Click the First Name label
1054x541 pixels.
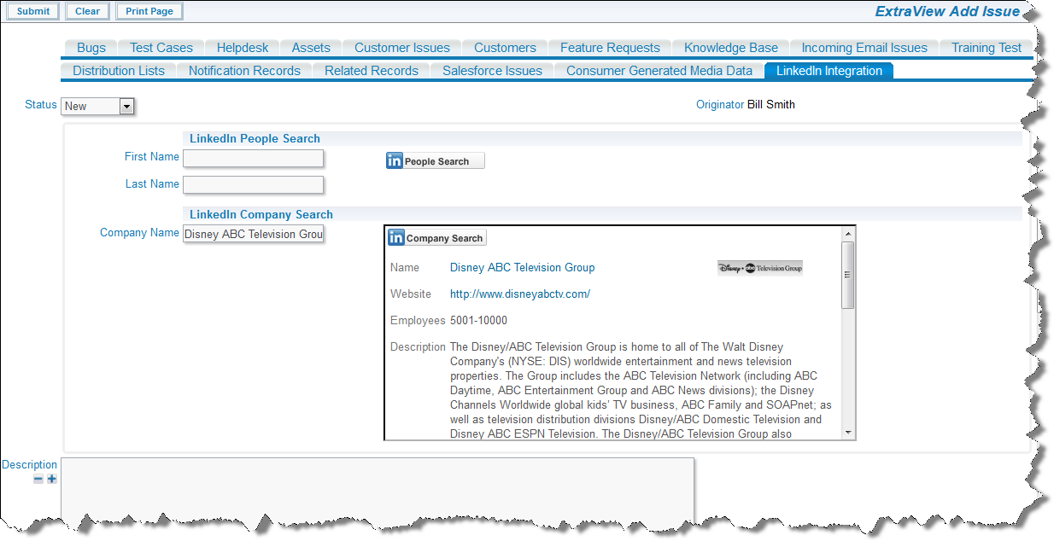coord(152,157)
